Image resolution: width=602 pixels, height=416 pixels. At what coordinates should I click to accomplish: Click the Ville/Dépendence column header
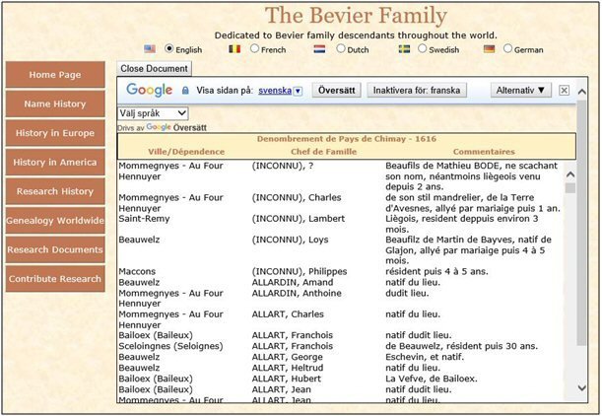tap(186, 152)
